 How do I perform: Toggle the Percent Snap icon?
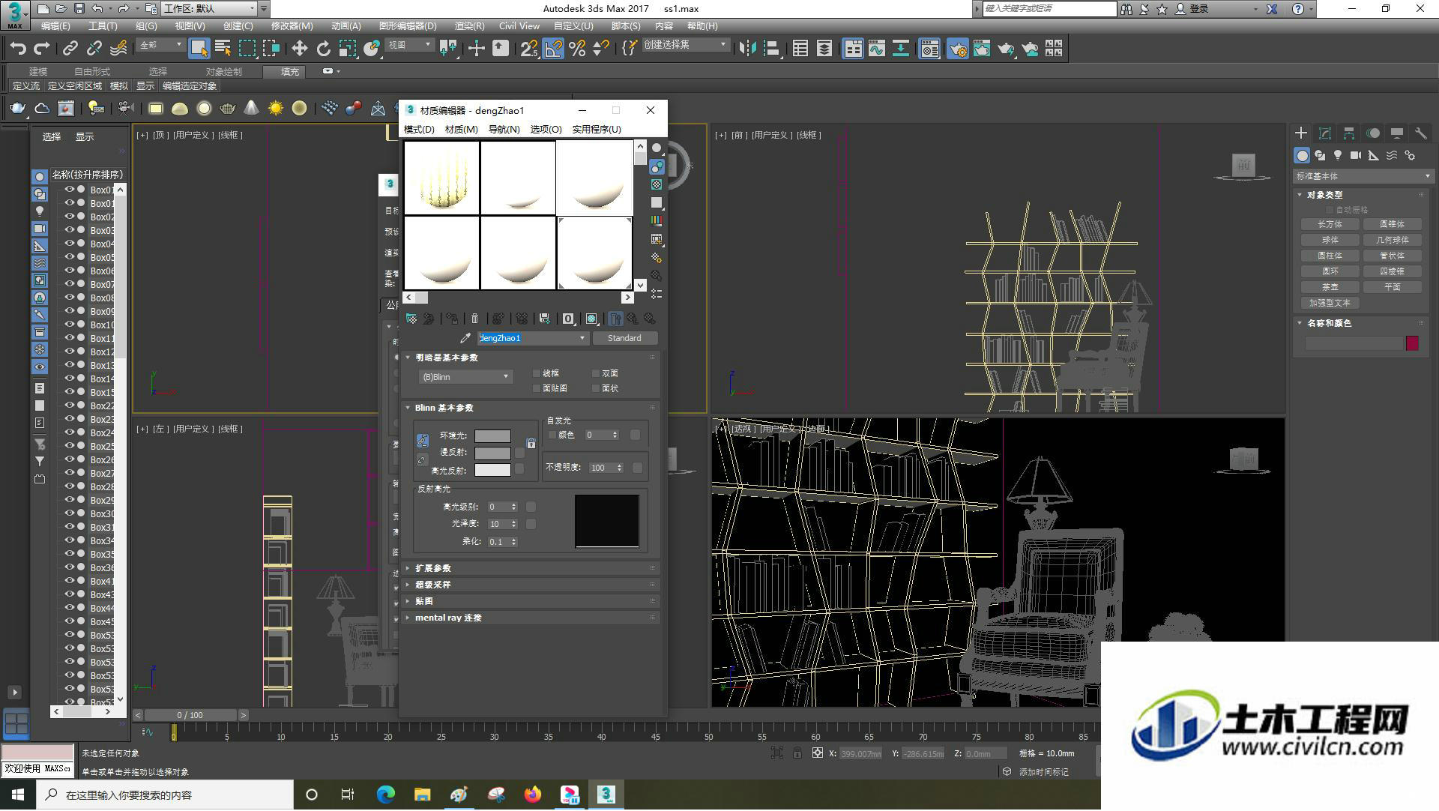[x=577, y=49]
